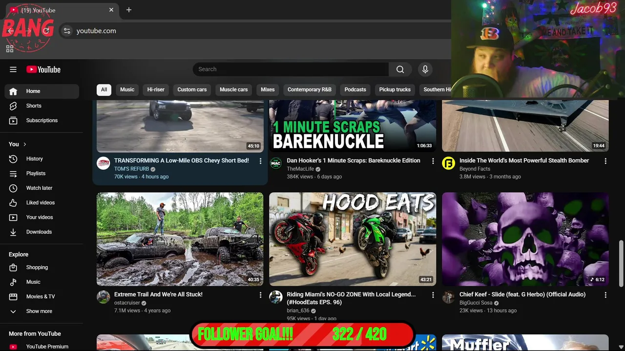Open Riding Miami's NO-GO ZONE video title
This screenshot has width=625, height=351.
(x=351, y=298)
